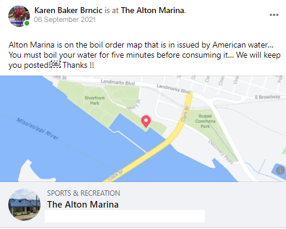Click the Mississippi River label on map
Viewport: 286px width, 229px height.
(x=38, y=129)
